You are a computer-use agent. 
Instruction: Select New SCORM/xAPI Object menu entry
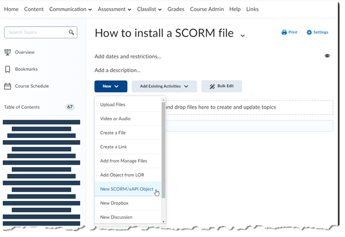coord(126,189)
